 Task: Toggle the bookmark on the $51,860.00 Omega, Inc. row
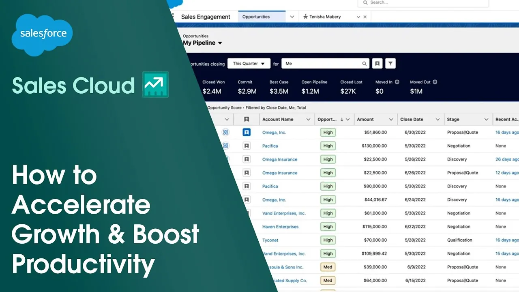click(247, 132)
